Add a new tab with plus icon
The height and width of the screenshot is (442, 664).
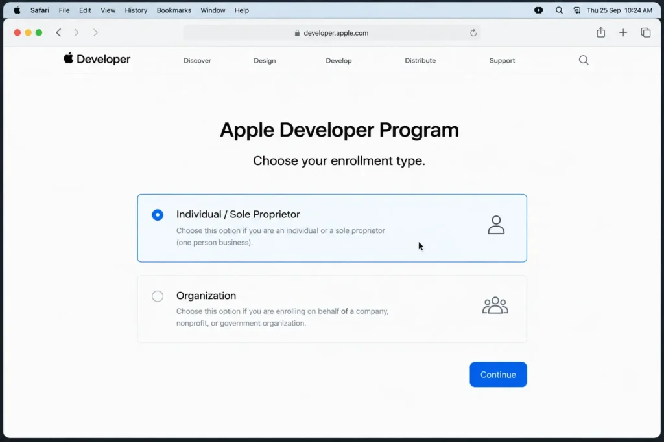pyautogui.click(x=623, y=32)
